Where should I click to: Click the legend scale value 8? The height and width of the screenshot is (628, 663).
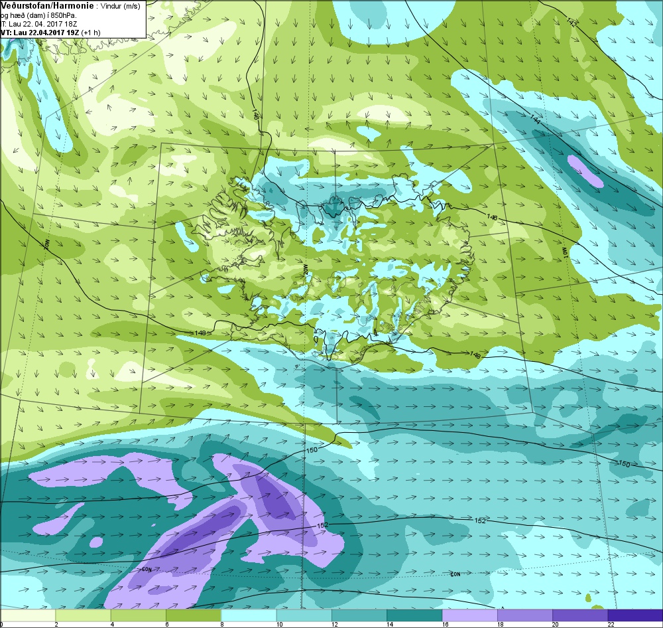click(x=222, y=624)
